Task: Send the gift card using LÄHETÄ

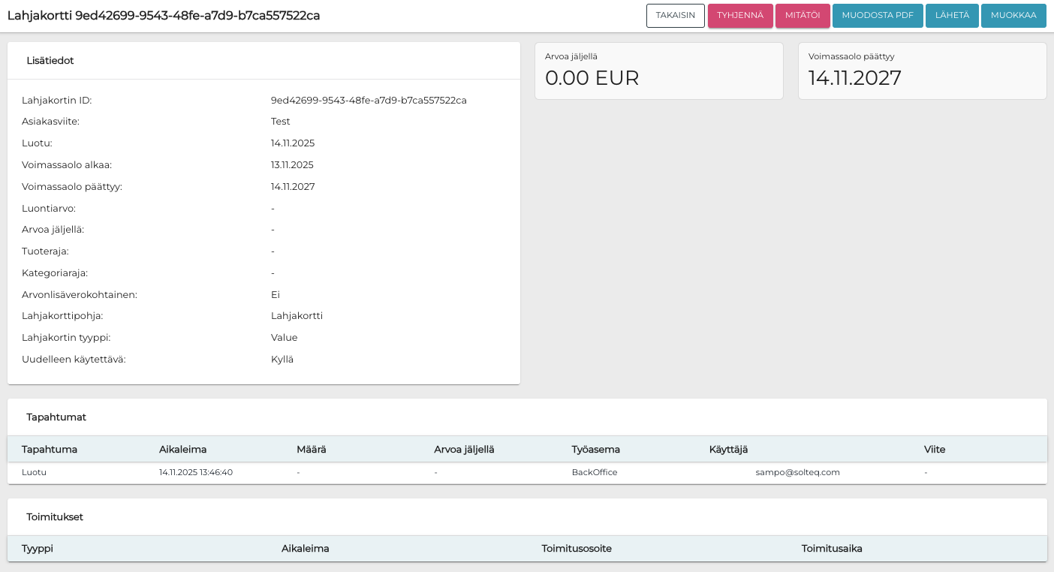Action: [x=951, y=16]
